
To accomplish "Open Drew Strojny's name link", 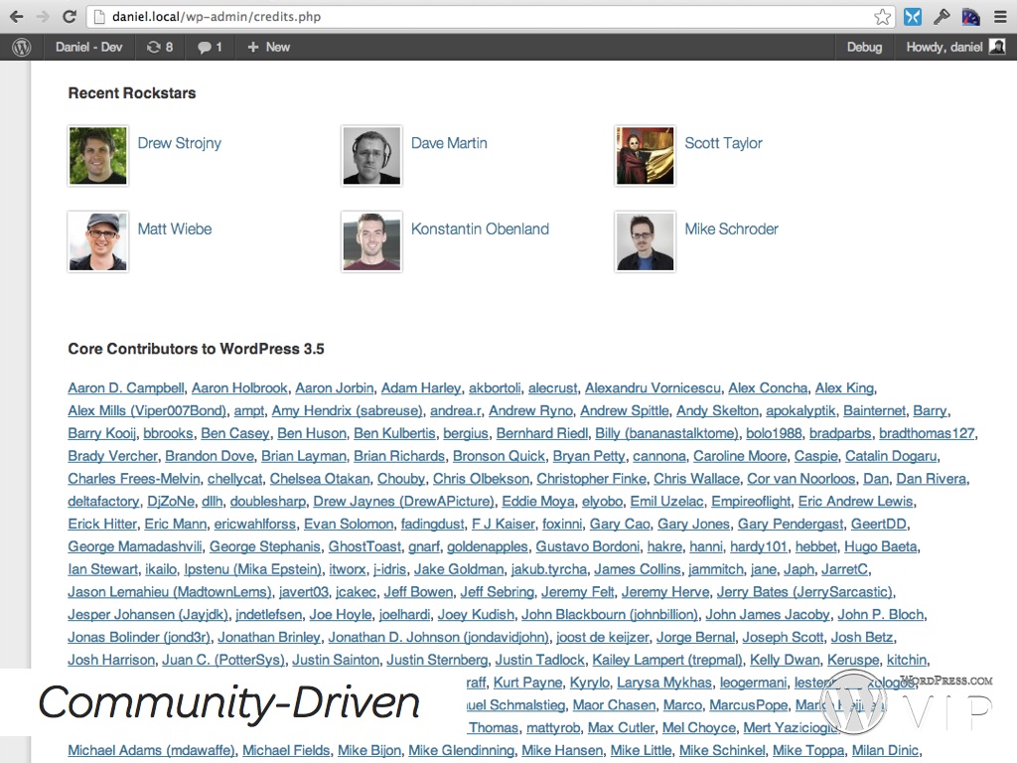I will (180, 143).
